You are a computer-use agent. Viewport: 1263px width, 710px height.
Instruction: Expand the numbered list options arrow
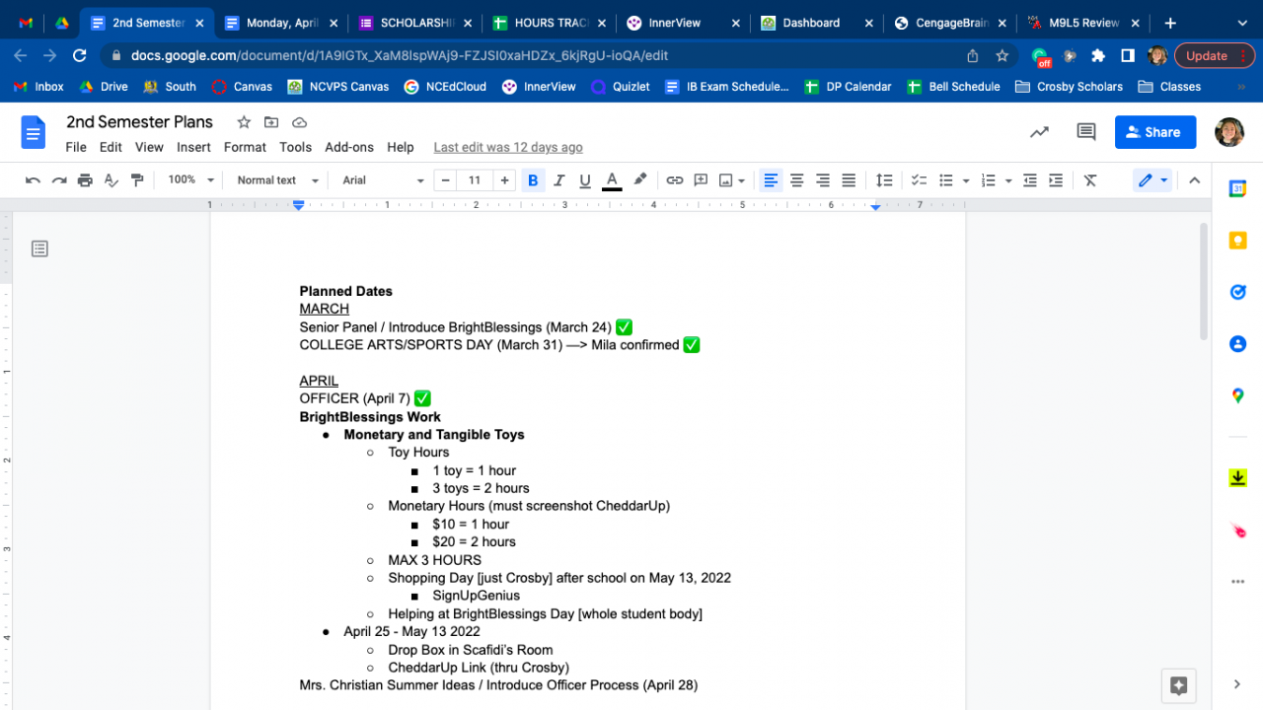pyautogui.click(x=1007, y=180)
